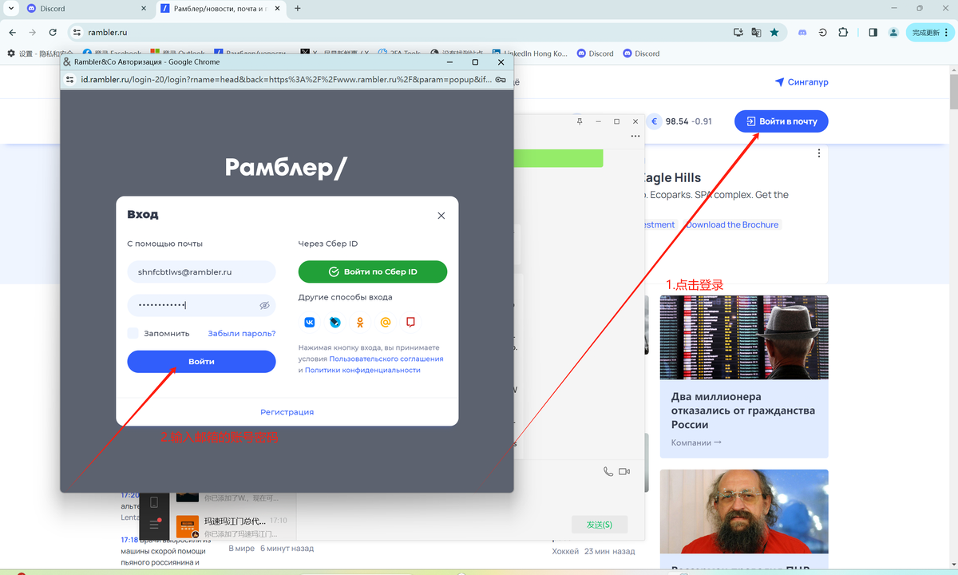Open the three-dot menu on ad card
The height and width of the screenshot is (575, 958).
click(x=818, y=153)
